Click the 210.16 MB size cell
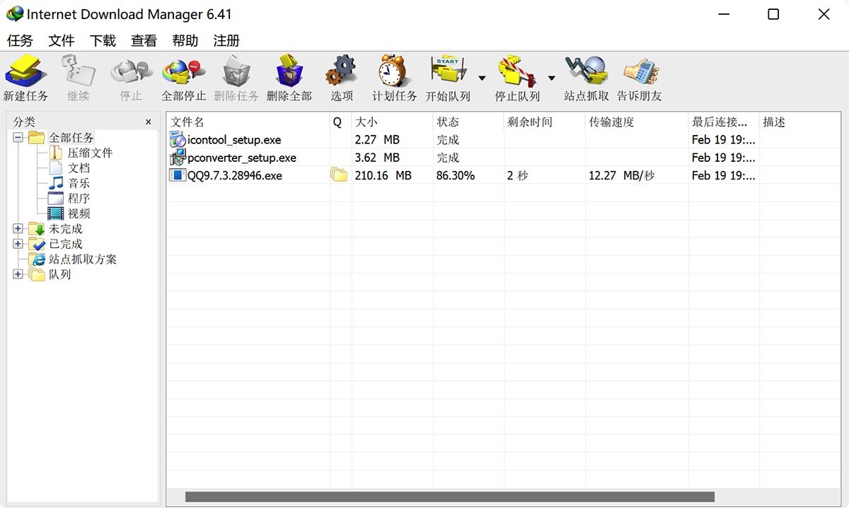 [383, 175]
